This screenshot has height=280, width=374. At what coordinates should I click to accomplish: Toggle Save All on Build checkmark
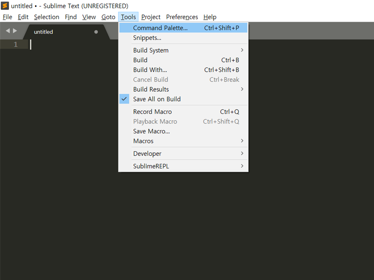(124, 99)
